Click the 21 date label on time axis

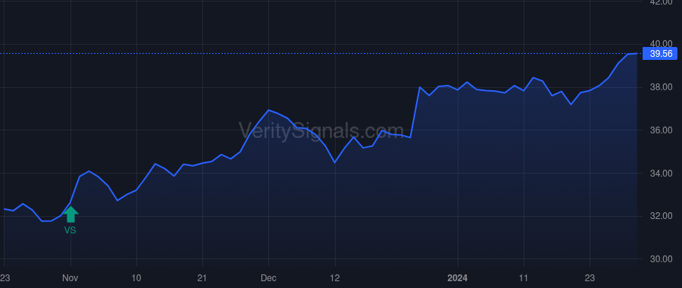pyautogui.click(x=202, y=277)
